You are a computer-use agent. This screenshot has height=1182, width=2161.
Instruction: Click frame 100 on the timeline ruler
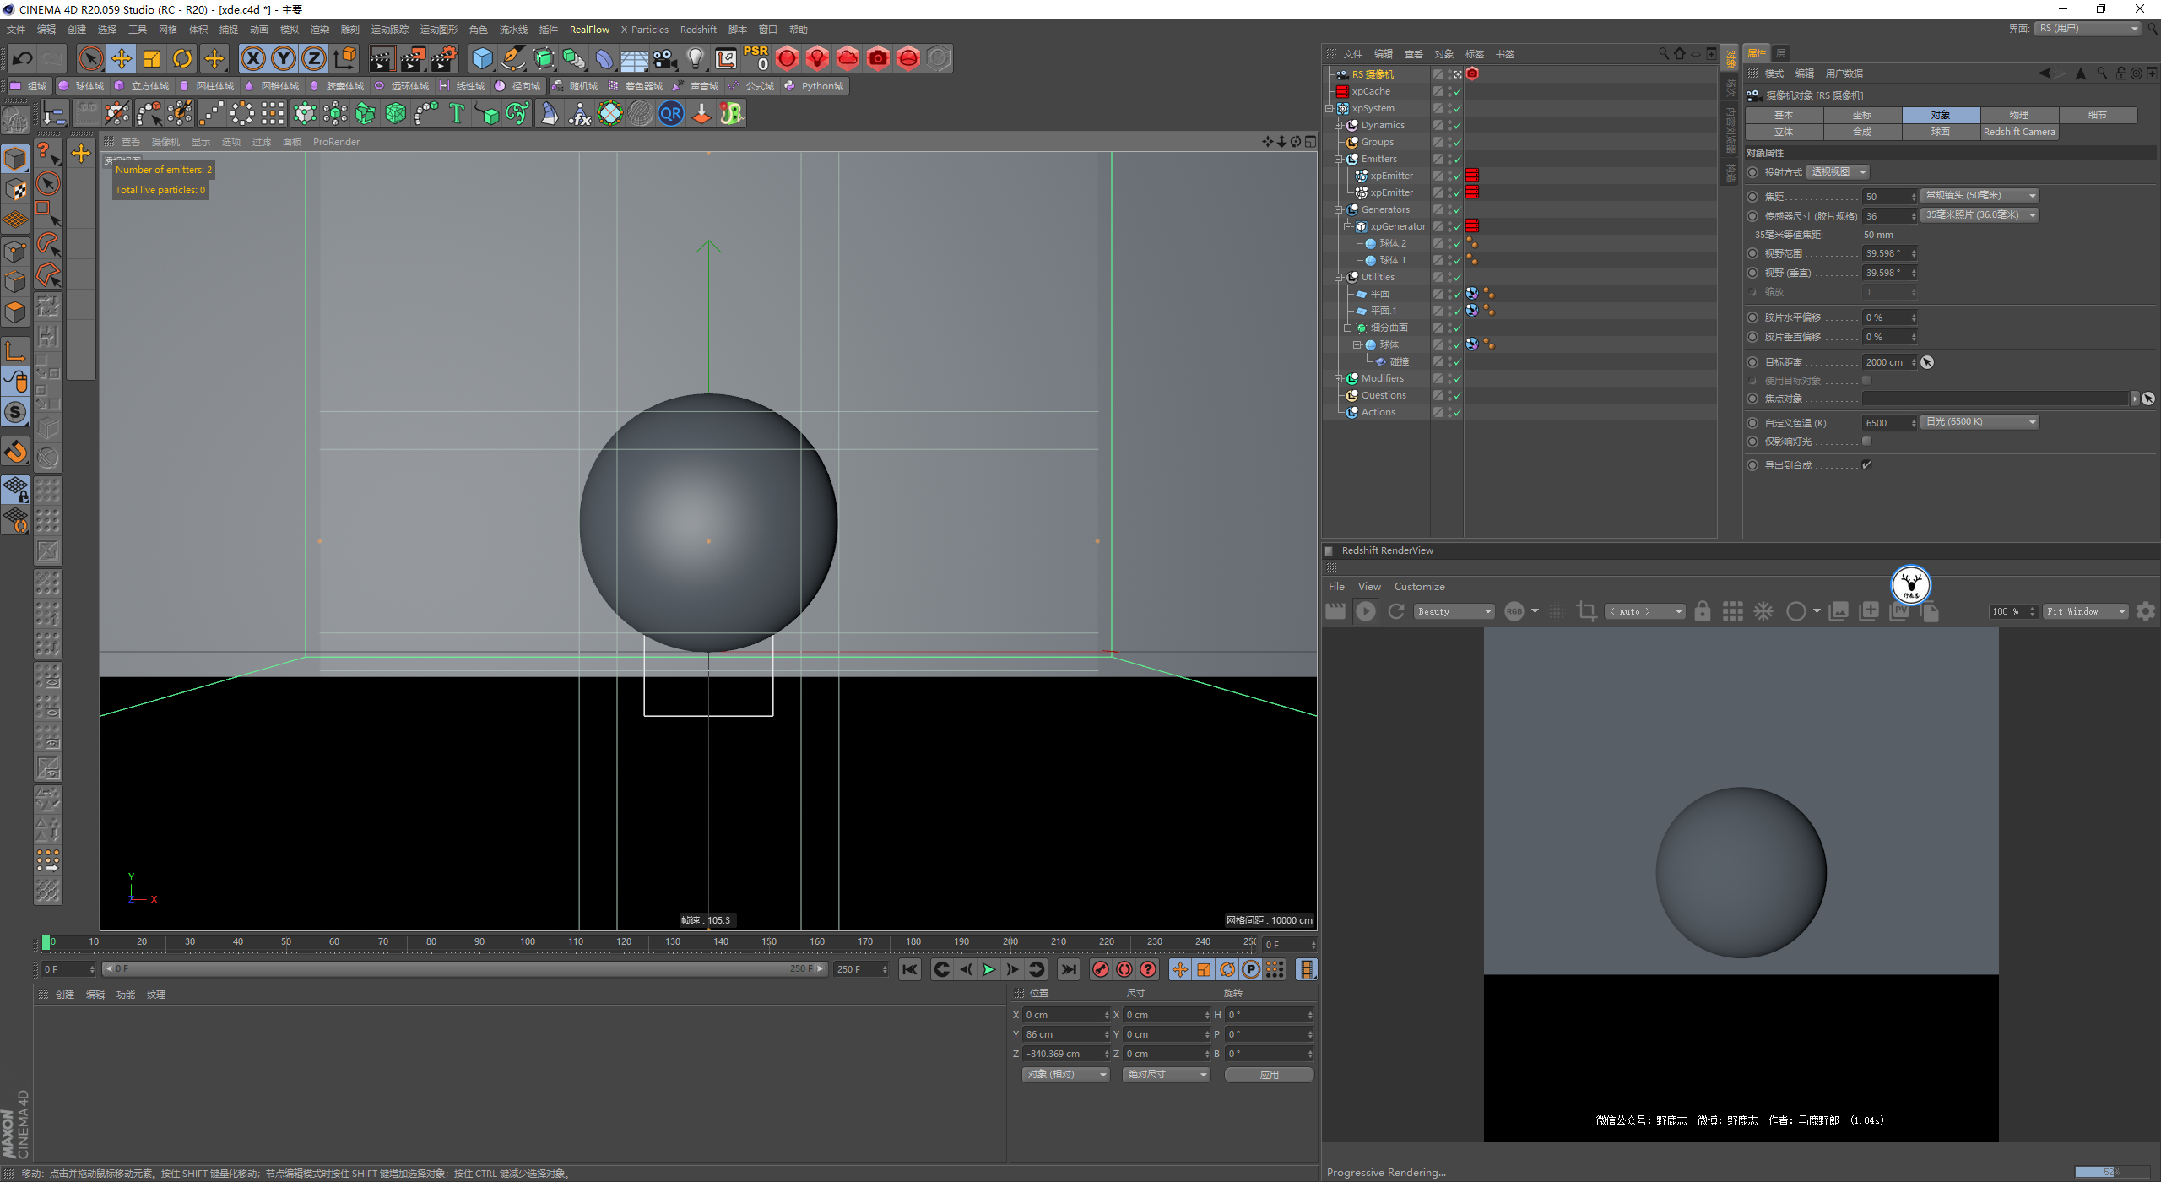tap(528, 942)
